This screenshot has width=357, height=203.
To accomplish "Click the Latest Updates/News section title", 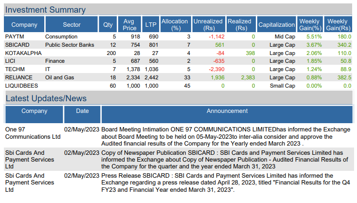I will tap(46, 98).
